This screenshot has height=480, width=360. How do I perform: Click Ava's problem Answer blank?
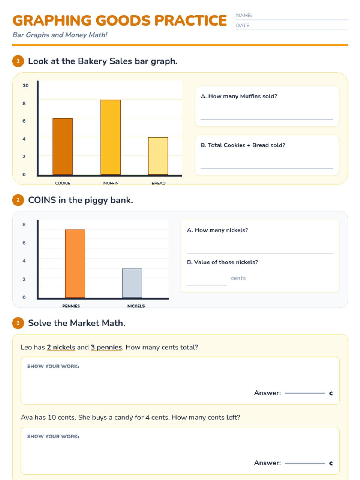pos(305,463)
